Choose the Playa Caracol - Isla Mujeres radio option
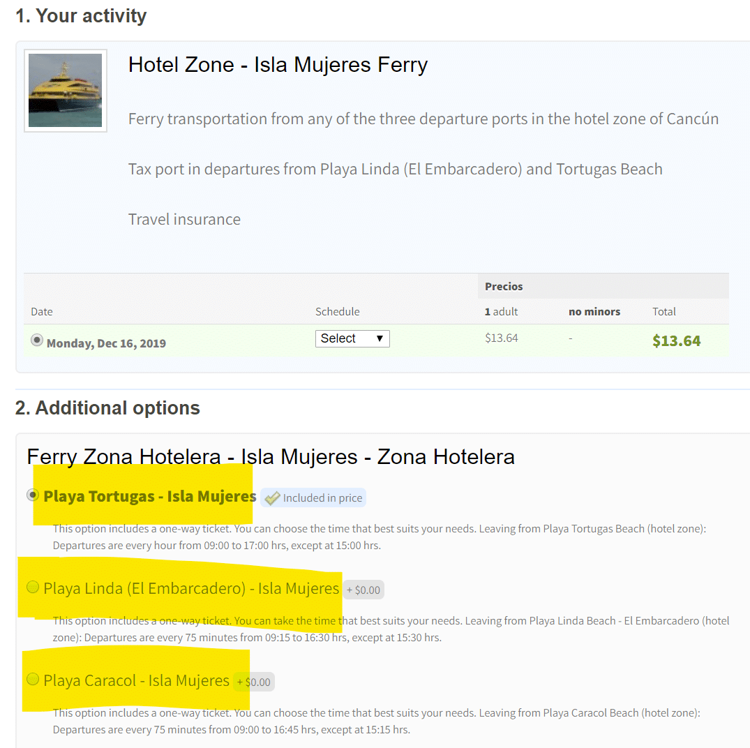The image size is (750, 748). 32,679
